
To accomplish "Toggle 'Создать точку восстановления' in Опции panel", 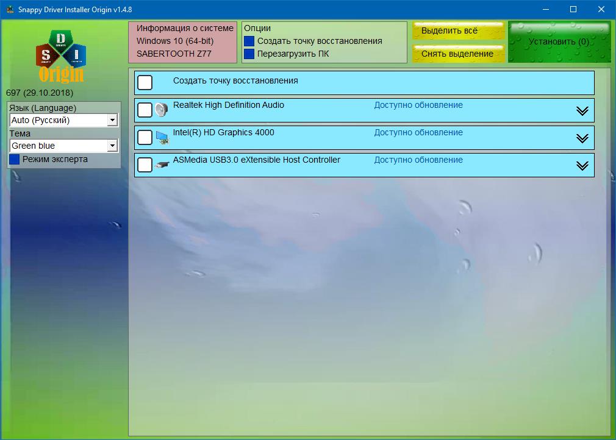I will pos(249,41).
